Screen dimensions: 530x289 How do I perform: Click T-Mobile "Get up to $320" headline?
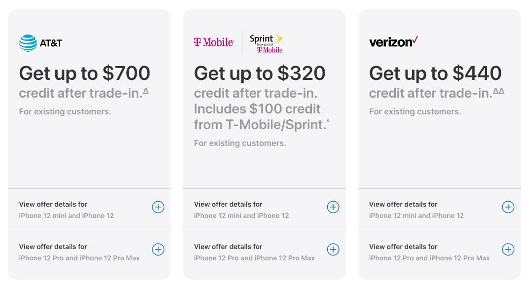point(260,73)
